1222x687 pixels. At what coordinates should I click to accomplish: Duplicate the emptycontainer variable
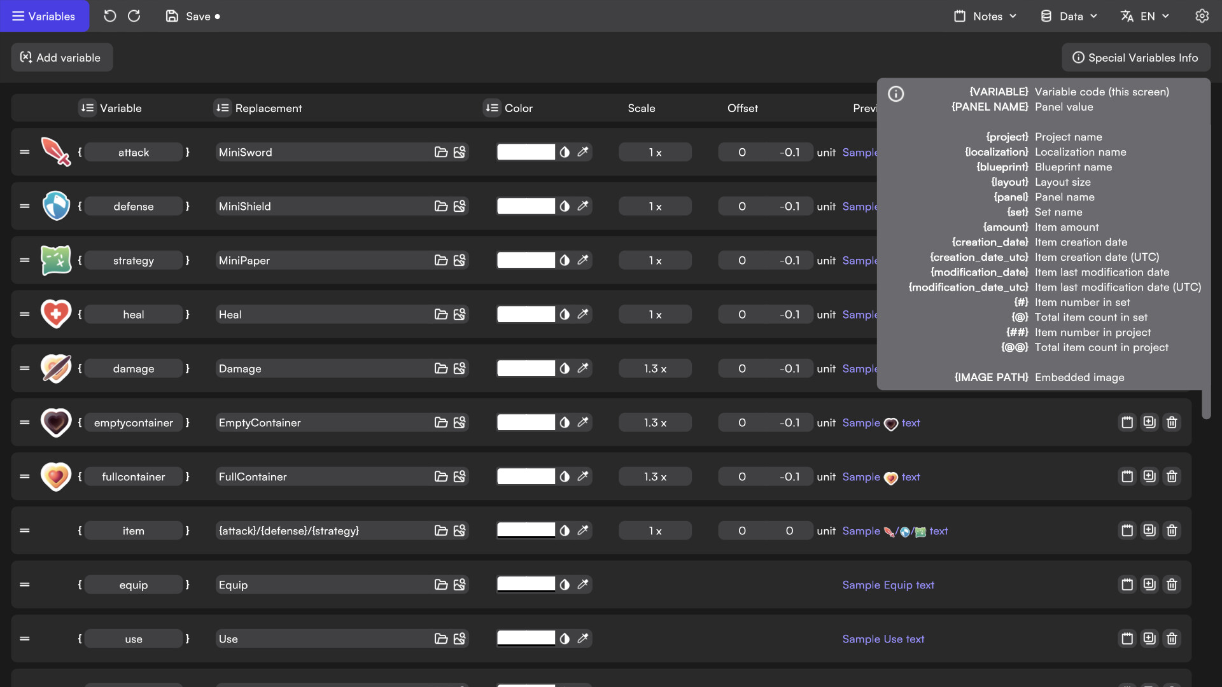1149,422
